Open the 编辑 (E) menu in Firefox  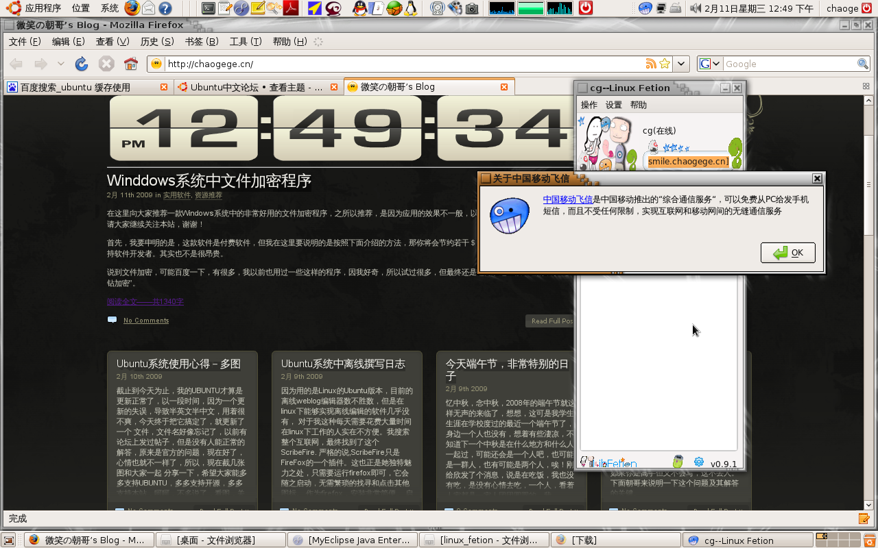coord(69,42)
